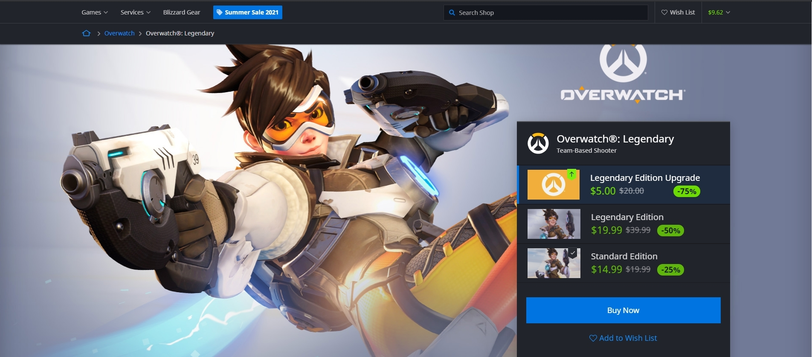Focus the Search Shop input field
The height and width of the screenshot is (357, 812).
546,13
